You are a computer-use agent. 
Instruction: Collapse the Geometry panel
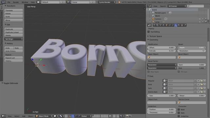[153, 40]
